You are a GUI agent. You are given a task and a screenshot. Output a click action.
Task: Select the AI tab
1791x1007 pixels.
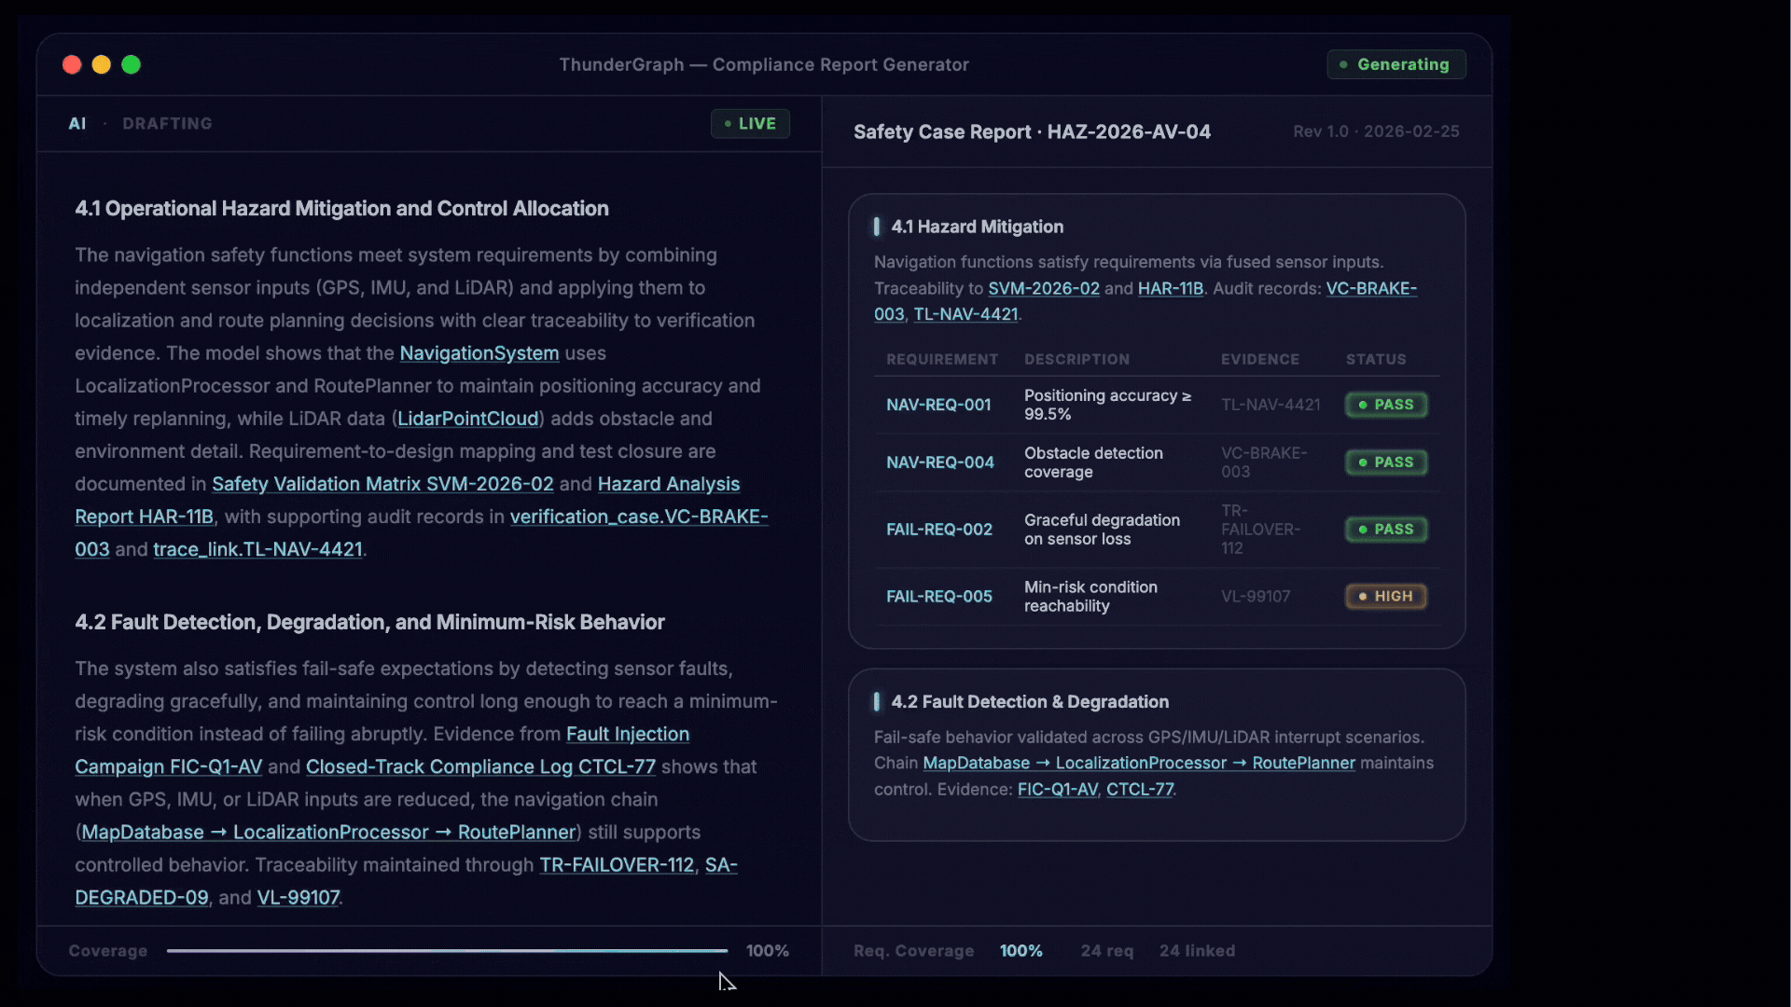[77, 123]
